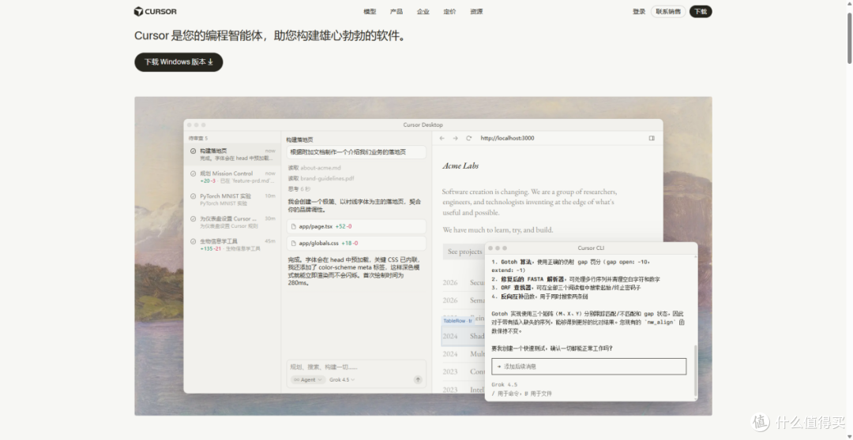Screen dimensions: 853x440
Task: Open the 资源 navigation menu
Action: 476,11
